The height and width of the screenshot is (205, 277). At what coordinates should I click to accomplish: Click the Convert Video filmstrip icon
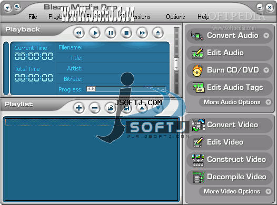tap(199, 125)
